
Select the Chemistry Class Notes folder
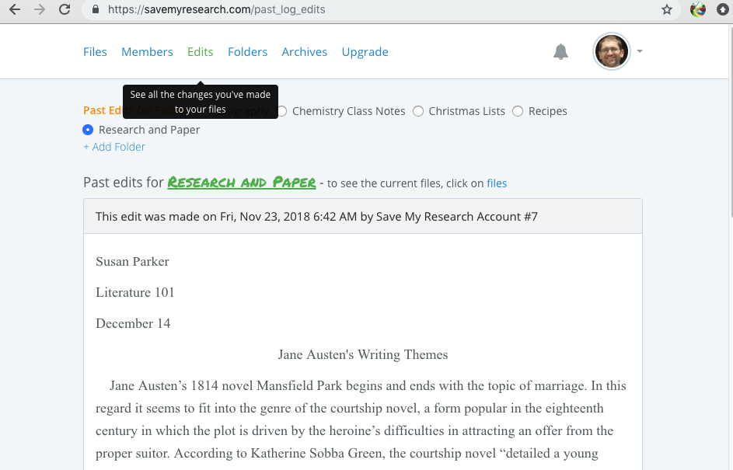pos(281,111)
